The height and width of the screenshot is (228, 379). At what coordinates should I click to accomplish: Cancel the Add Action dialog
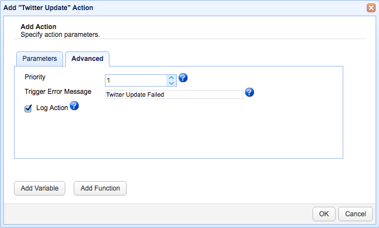click(x=356, y=213)
